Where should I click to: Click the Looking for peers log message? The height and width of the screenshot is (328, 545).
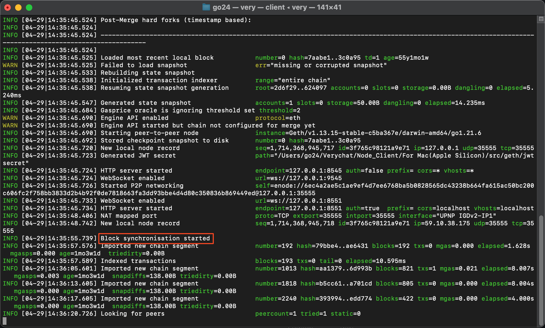pos(132,314)
